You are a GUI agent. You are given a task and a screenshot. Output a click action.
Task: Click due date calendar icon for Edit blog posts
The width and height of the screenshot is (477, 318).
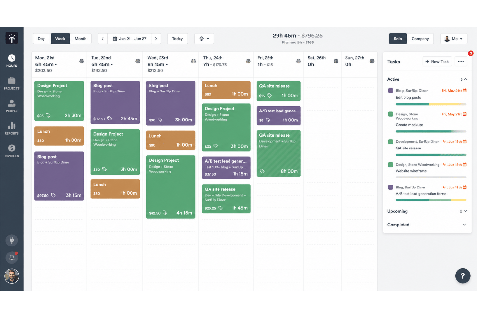(x=464, y=91)
